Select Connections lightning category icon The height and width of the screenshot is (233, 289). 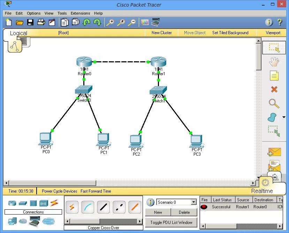point(54,203)
